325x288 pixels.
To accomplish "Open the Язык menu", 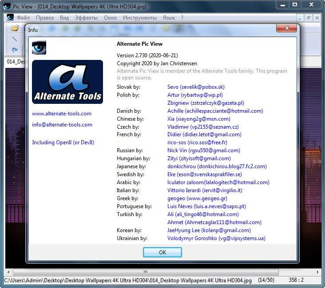I will (169, 18).
